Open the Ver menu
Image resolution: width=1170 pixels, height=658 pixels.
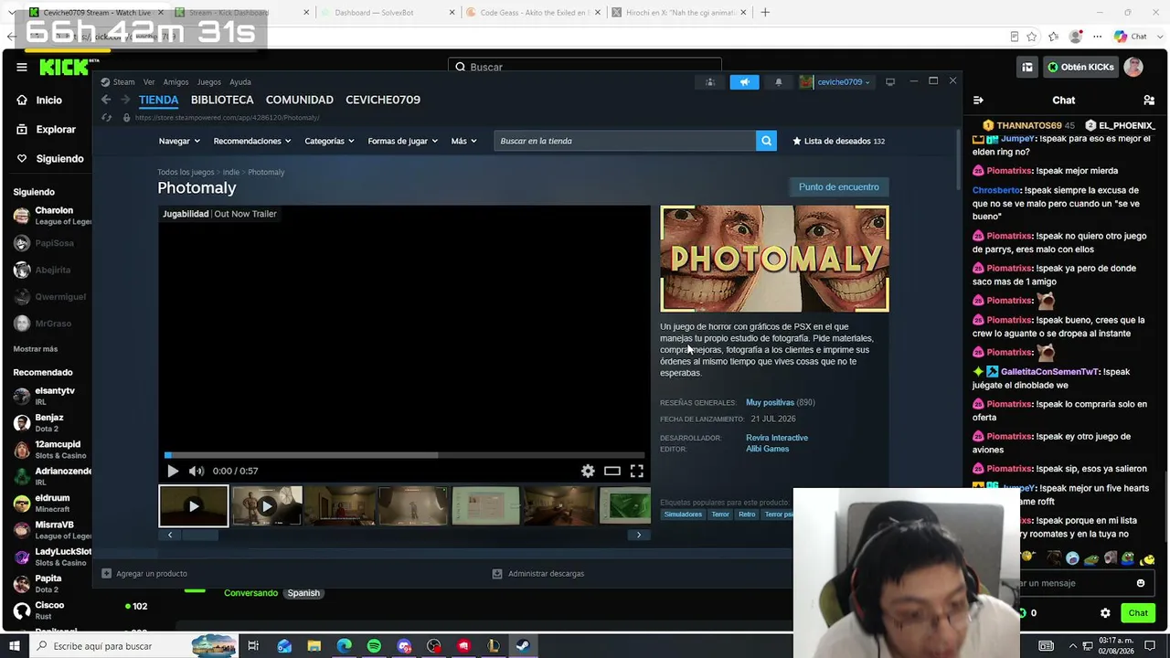[x=149, y=82]
